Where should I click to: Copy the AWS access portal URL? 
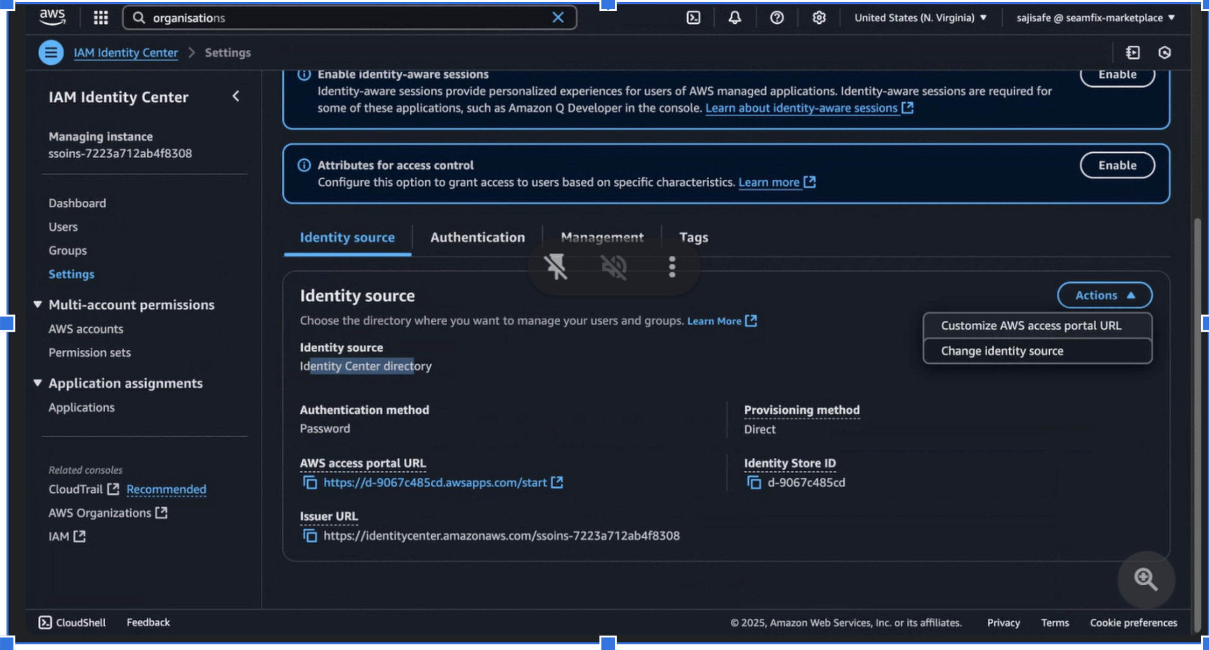pyautogui.click(x=310, y=482)
